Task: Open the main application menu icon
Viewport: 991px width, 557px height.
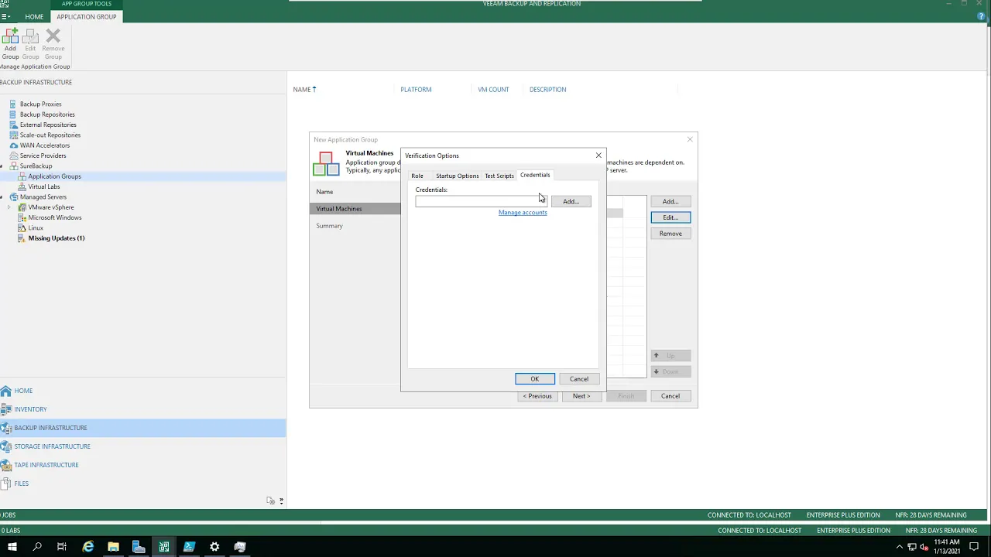Action: click(5, 16)
